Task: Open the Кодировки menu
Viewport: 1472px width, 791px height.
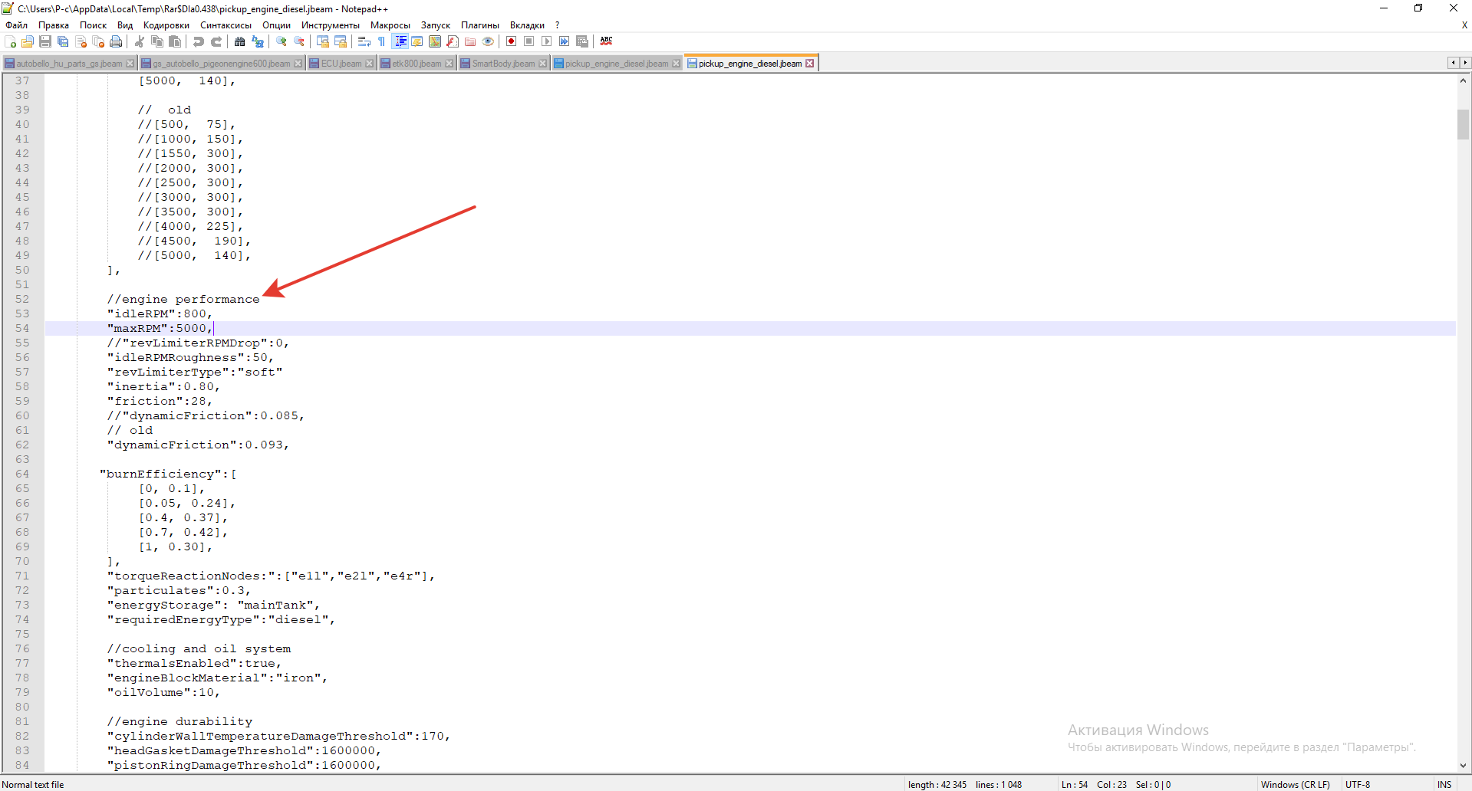Action: (x=166, y=25)
